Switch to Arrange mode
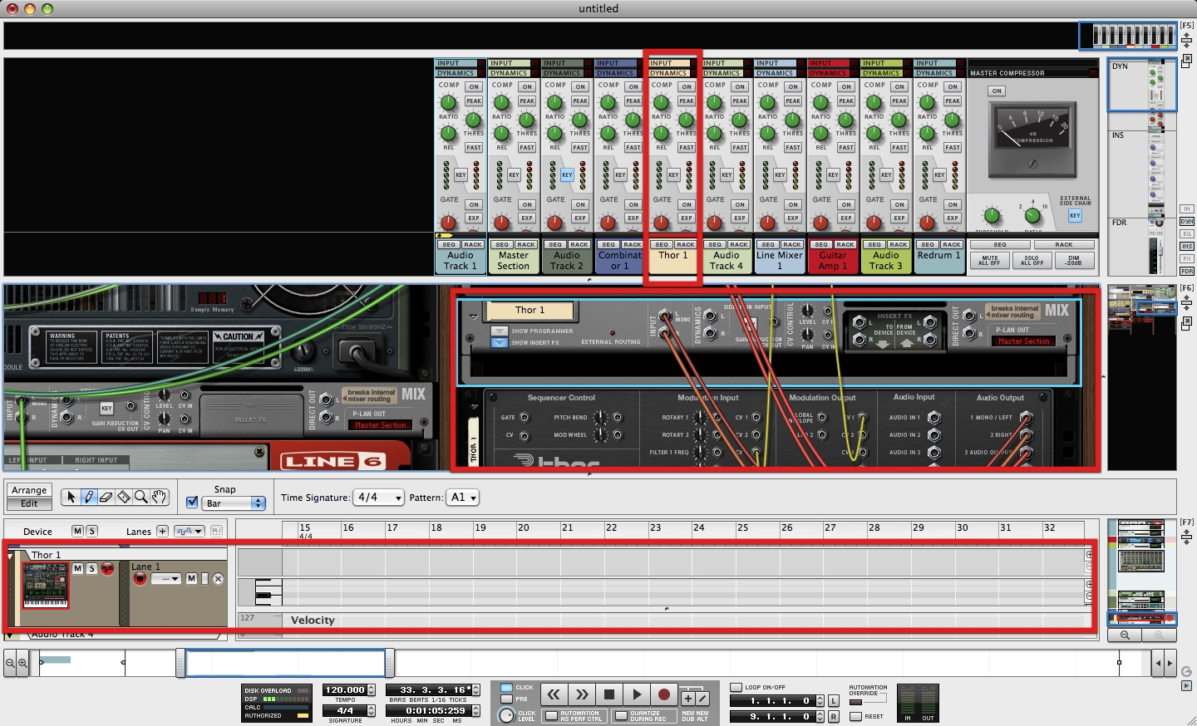The image size is (1197, 726). (29, 490)
